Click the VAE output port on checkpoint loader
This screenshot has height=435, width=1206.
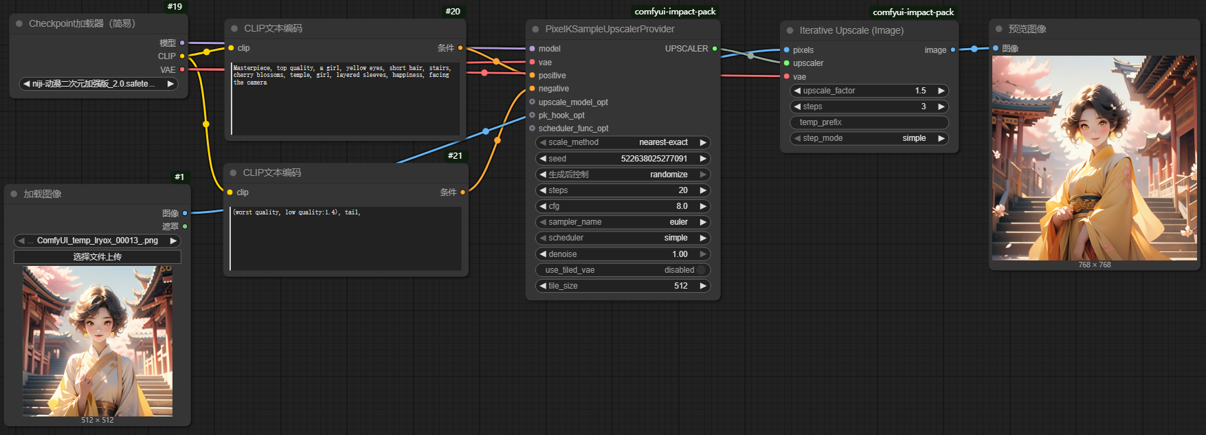pos(182,69)
